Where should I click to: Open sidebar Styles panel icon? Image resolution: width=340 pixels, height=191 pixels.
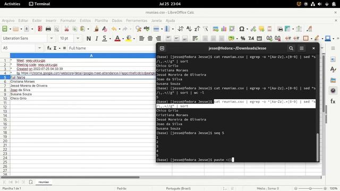click(333, 70)
